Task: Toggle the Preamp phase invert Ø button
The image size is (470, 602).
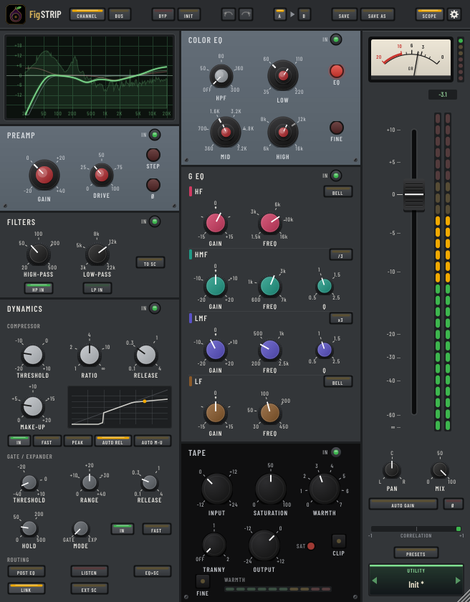Action: tap(153, 185)
